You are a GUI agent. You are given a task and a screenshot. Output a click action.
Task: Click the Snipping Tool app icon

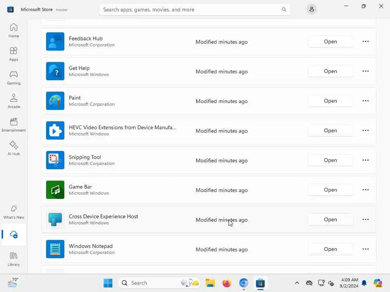point(55,160)
